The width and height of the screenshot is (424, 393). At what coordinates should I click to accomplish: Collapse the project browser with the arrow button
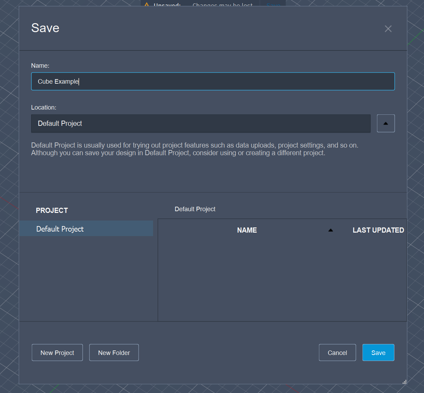click(386, 124)
